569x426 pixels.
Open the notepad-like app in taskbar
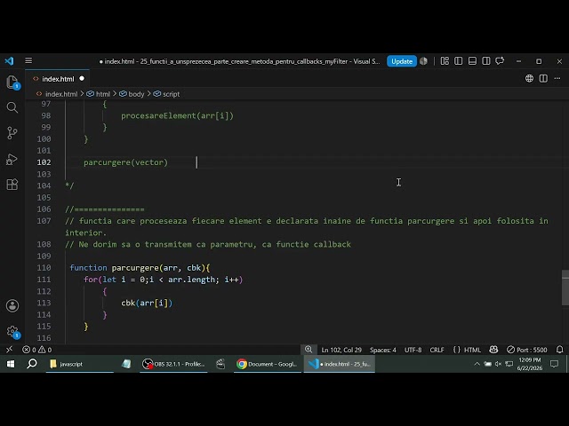(x=126, y=364)
